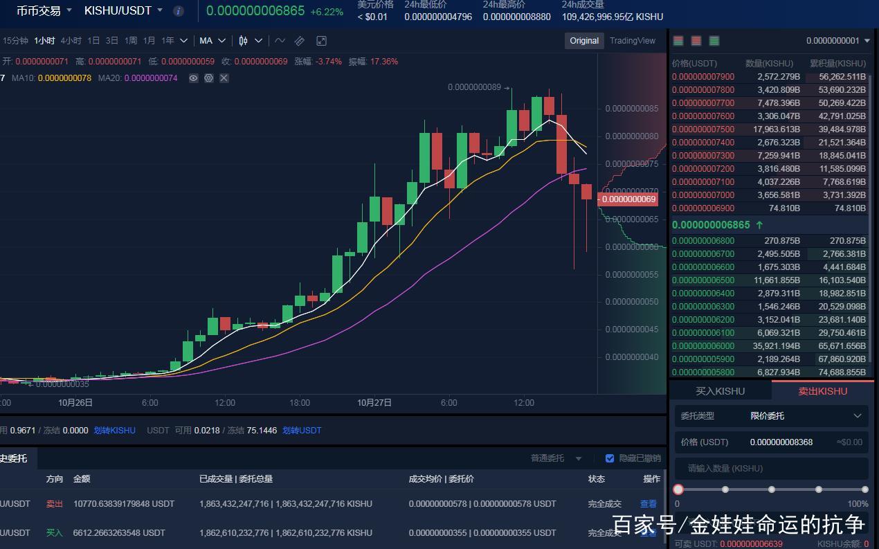Viewport: 879px width, 549px height.
Task: Open the fullscreen chart icon
Action: (321, 41)
